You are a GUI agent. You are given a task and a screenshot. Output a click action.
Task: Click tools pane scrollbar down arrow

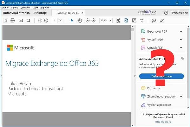(x=188, y=107)
